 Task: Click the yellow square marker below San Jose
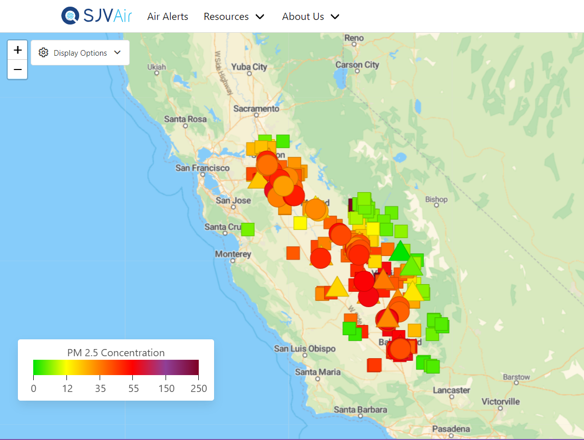coord(300,223)
